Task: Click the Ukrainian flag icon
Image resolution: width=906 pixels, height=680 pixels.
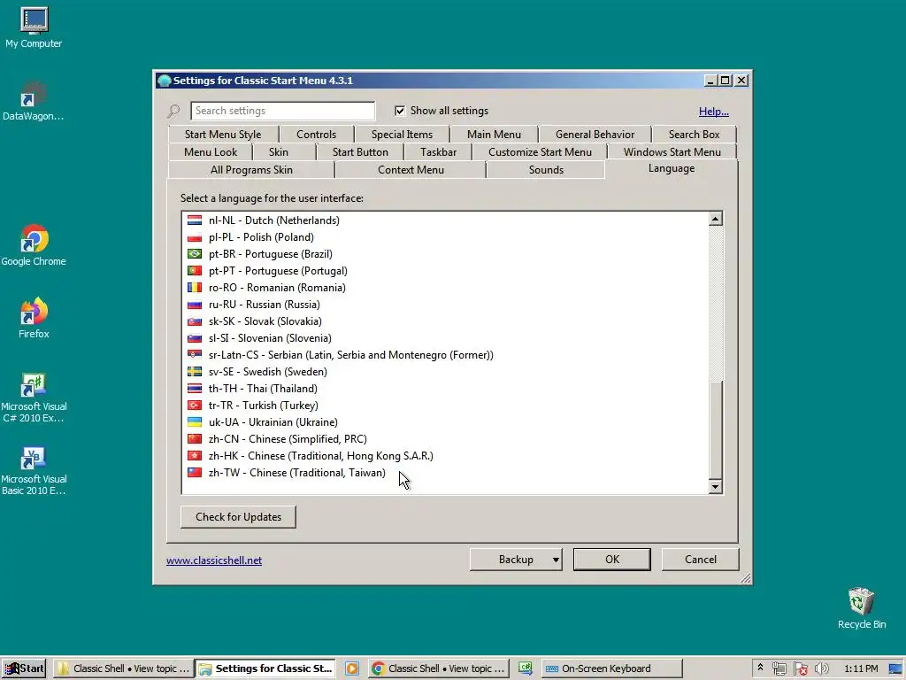Action: [195, 422]
